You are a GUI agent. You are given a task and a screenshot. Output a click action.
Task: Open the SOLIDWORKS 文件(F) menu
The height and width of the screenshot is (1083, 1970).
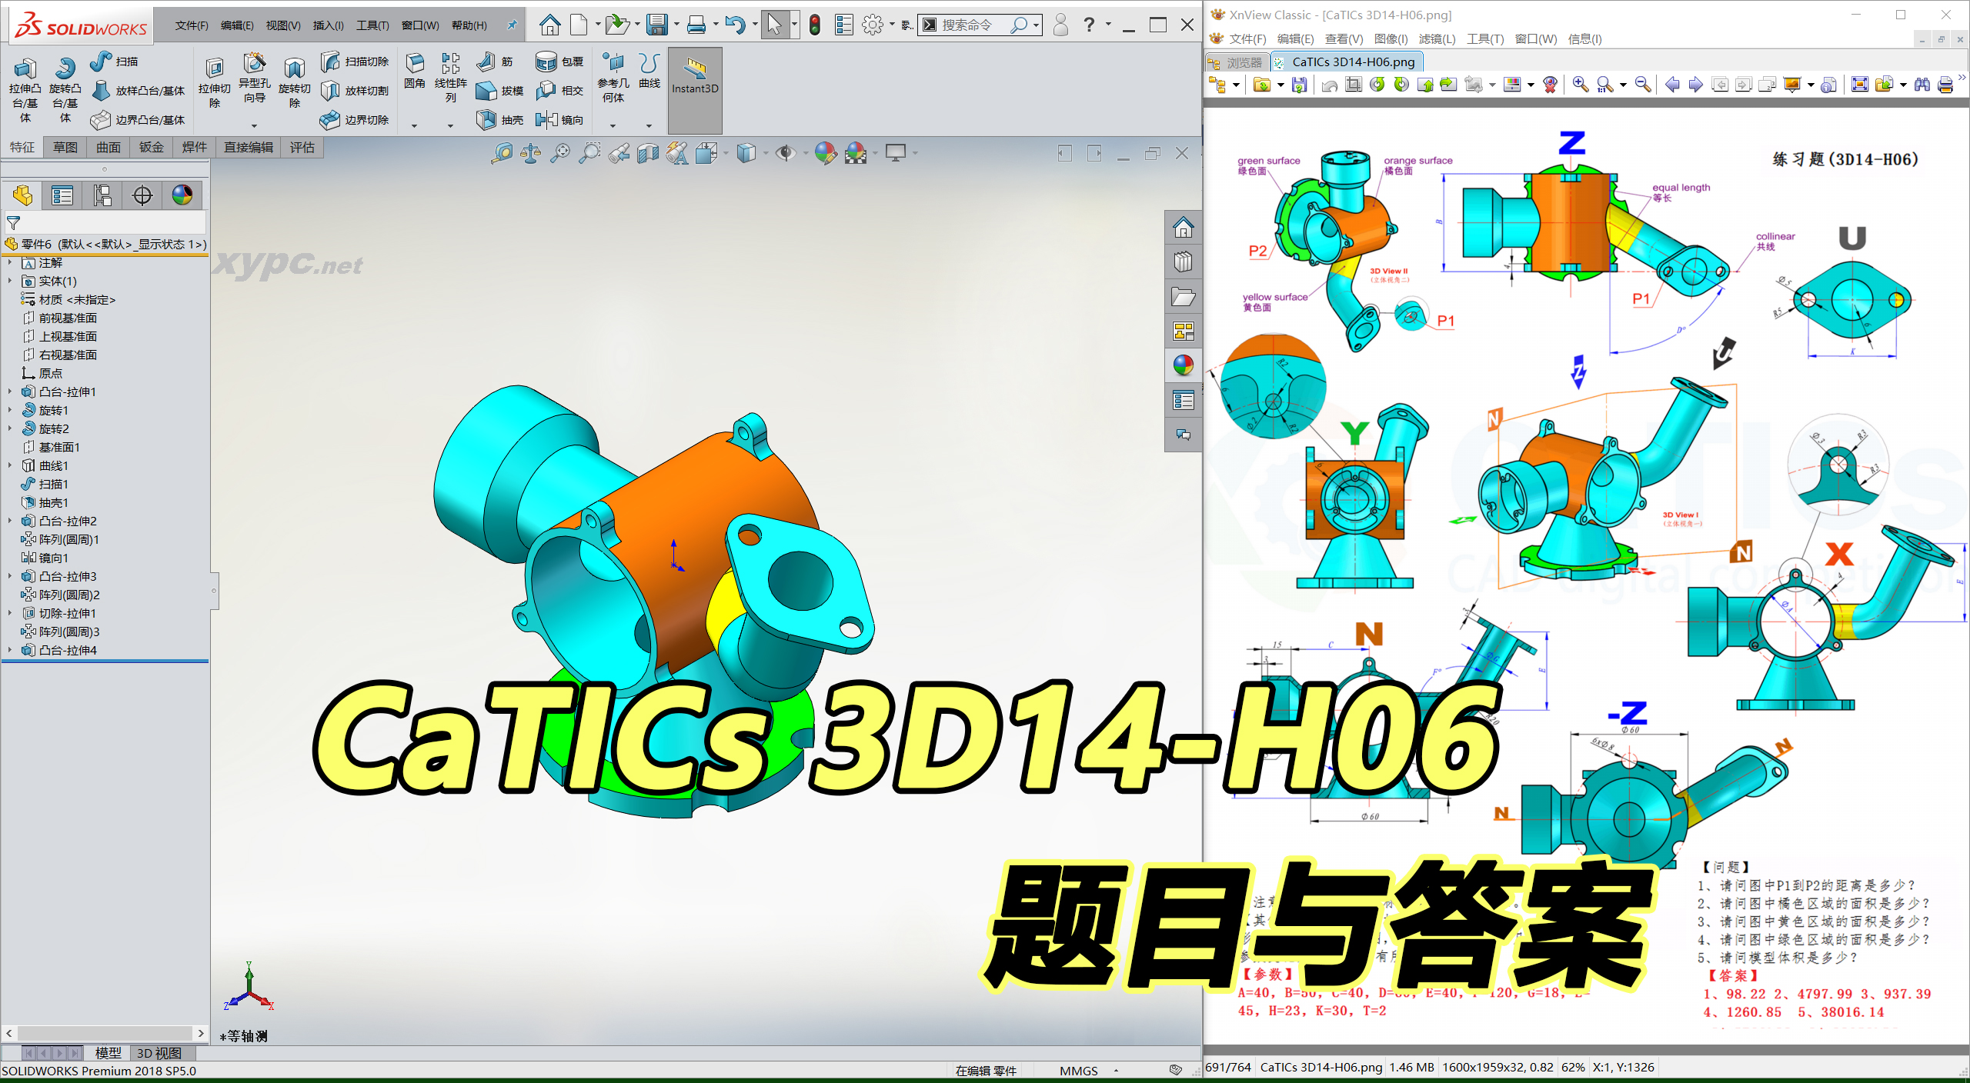[192, 25]
